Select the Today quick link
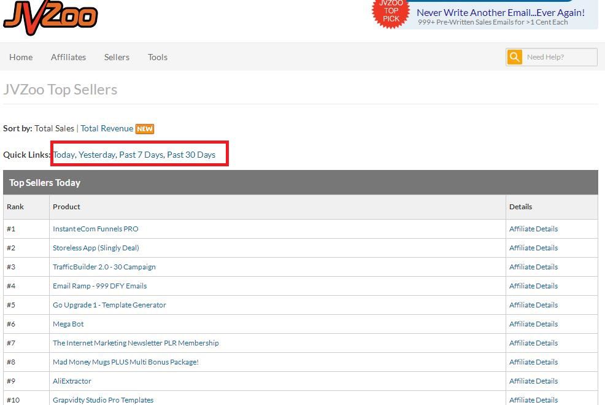Viewport: 605px width, 405px height. click(64, 155)
